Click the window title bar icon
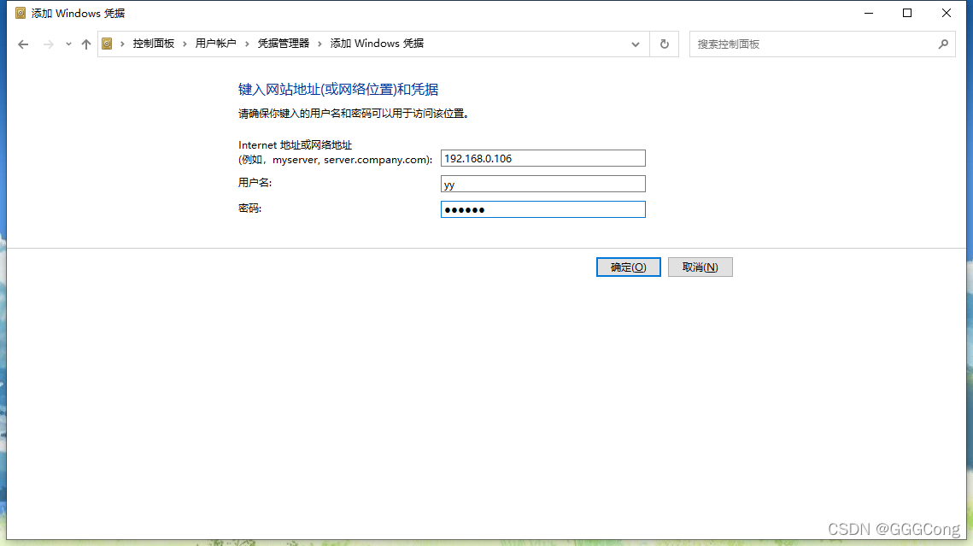 [20, 13]
